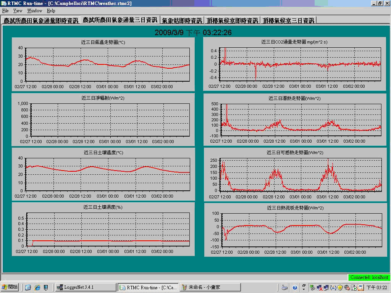
Task: Switch to 頂樓氣候室三日資訊 tab
Action: tap(288, 20)
